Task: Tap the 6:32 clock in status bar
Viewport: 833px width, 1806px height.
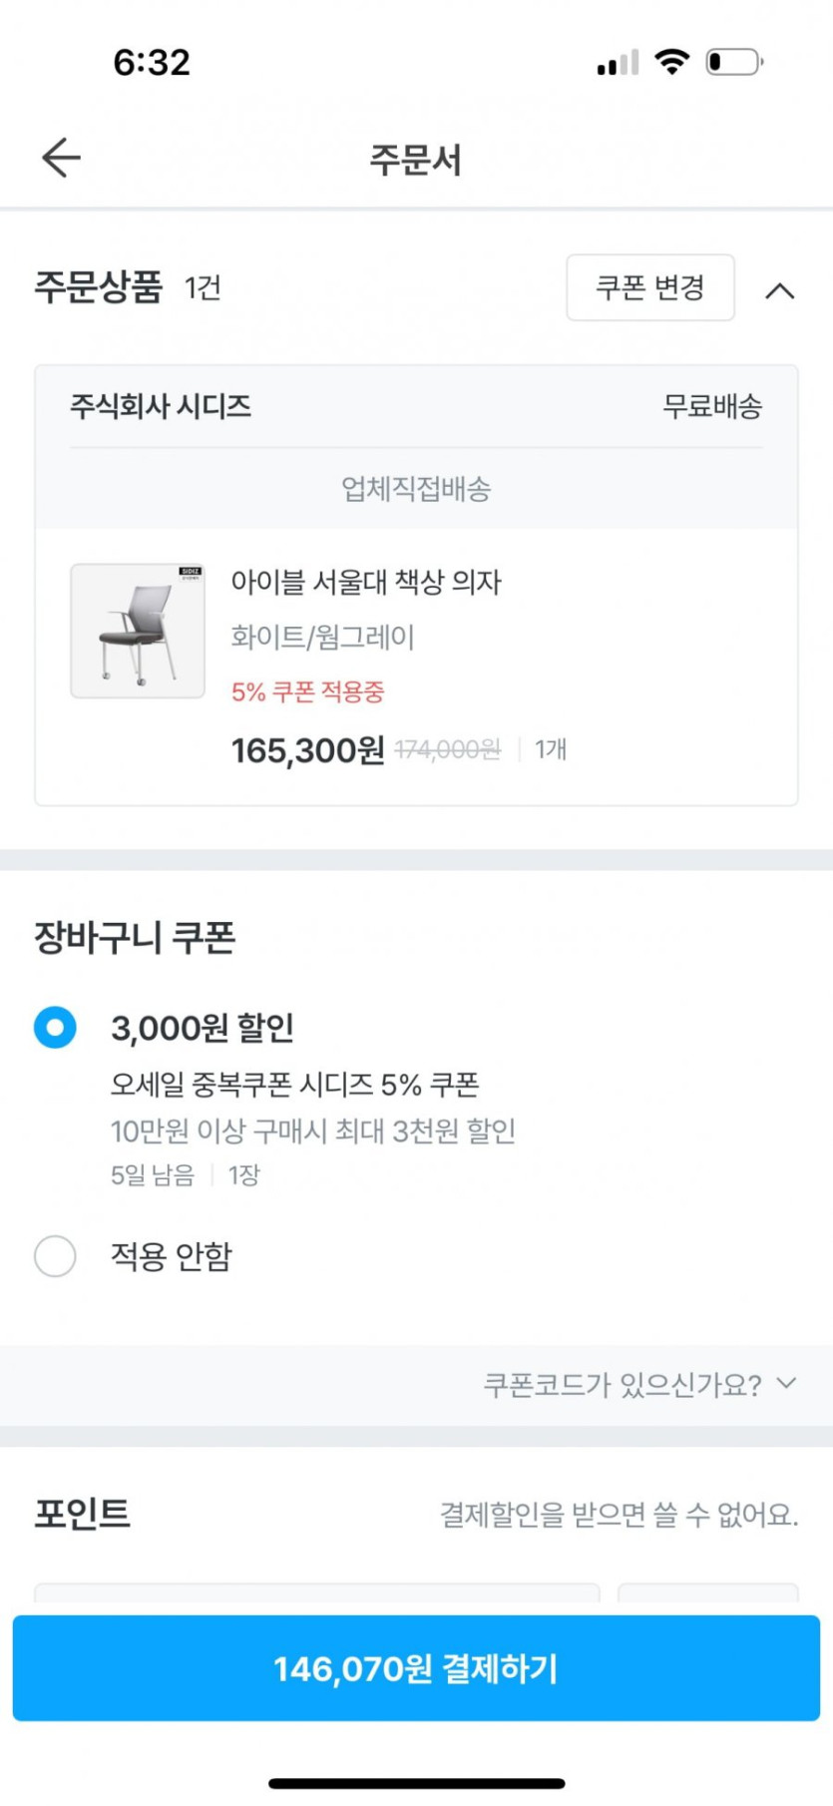Action: (x=152, y=62)
